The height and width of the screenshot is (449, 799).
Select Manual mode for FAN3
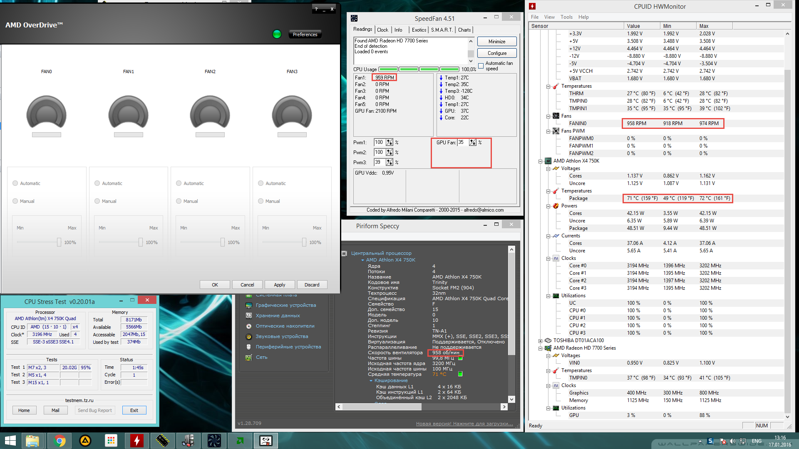tap(261, 201)
